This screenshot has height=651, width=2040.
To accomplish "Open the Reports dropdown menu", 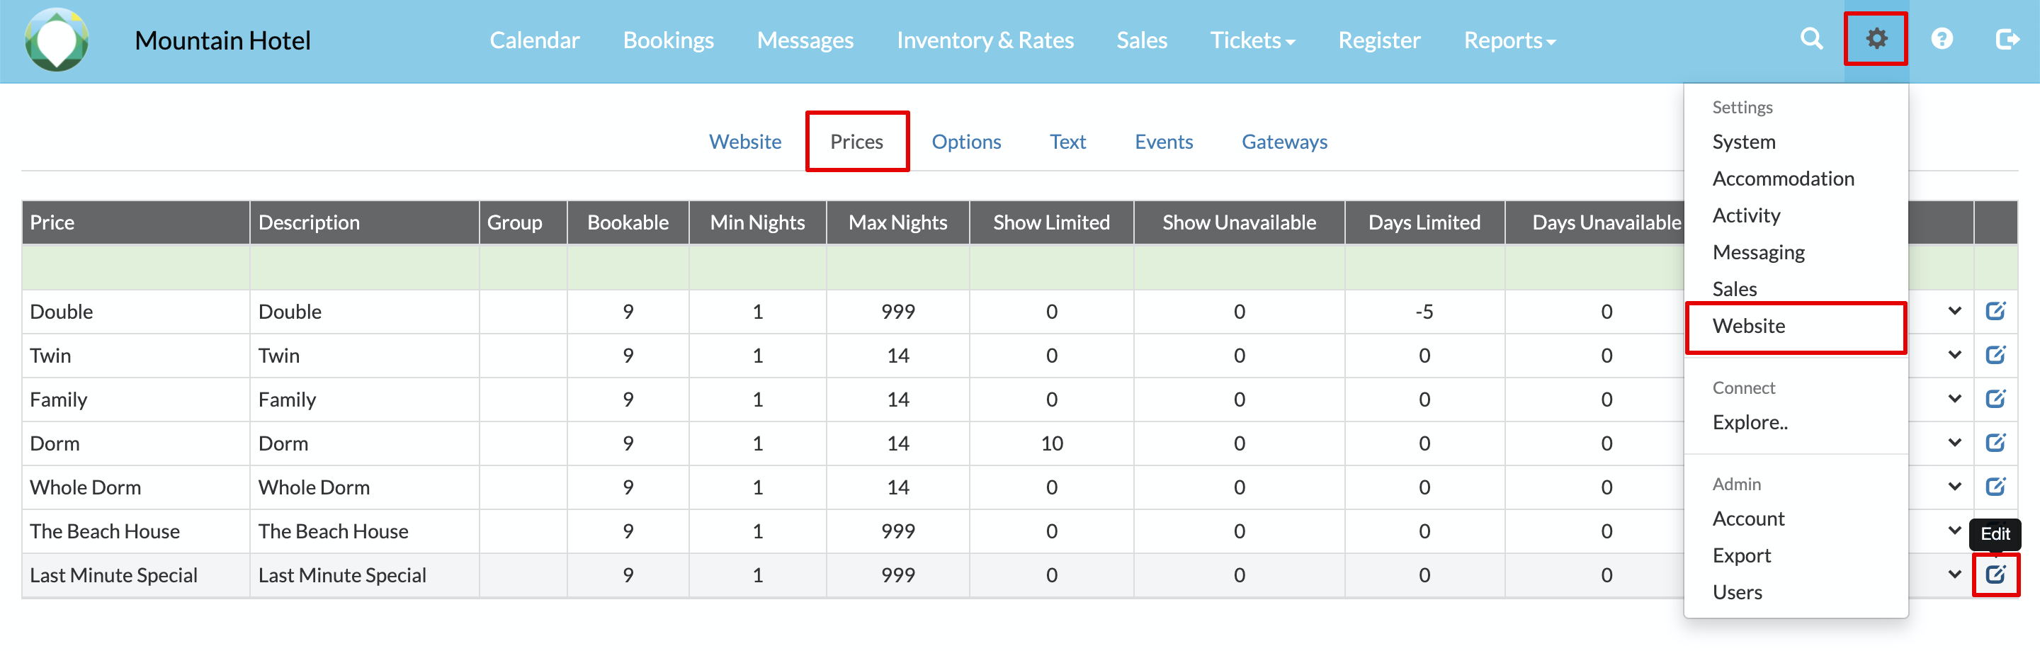I will coord(1509,40).
